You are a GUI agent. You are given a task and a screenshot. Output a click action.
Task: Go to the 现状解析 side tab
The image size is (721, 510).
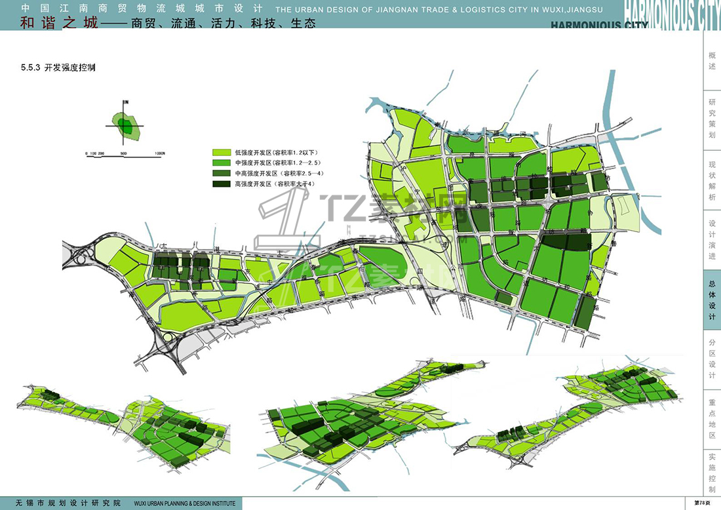[x=712, y=179]
